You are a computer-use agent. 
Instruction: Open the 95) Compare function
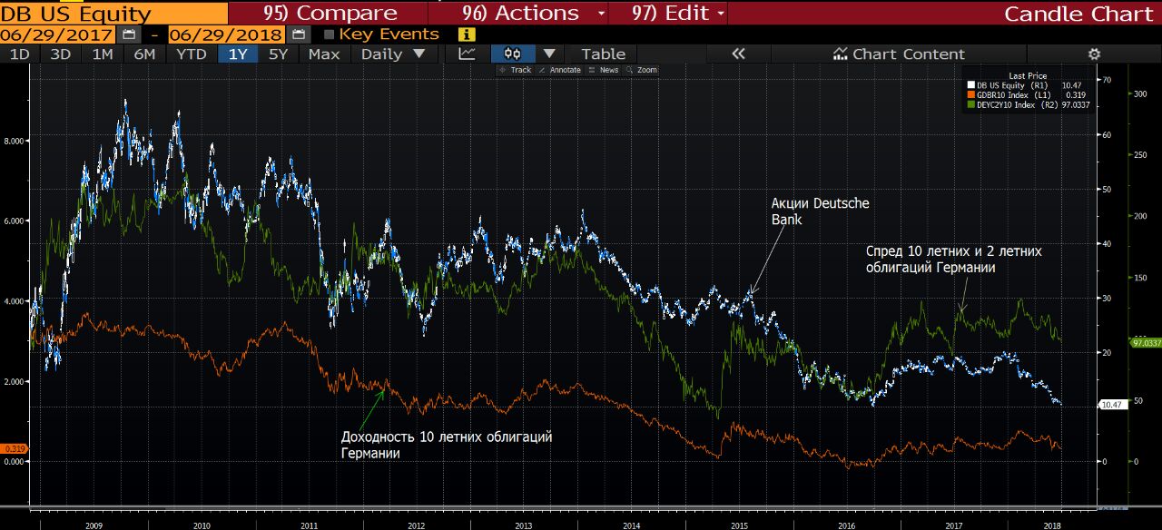pyautogui.click(x=330, y=14)
